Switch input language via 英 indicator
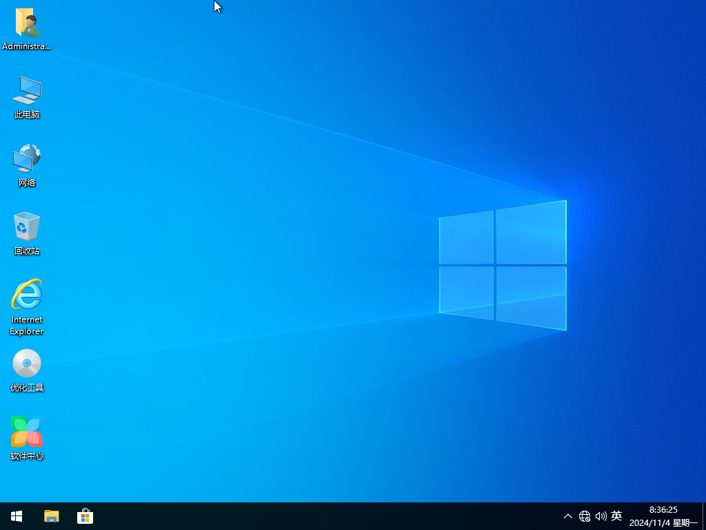The image size is (706, 530). 616,516
